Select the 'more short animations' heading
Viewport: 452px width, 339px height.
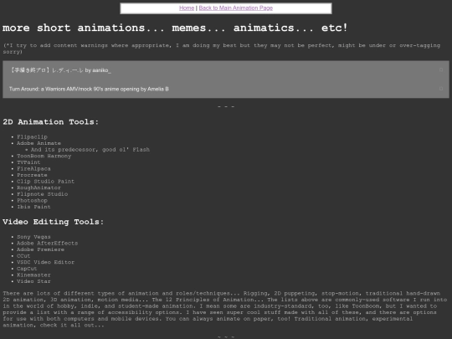(x=175, y=28)
